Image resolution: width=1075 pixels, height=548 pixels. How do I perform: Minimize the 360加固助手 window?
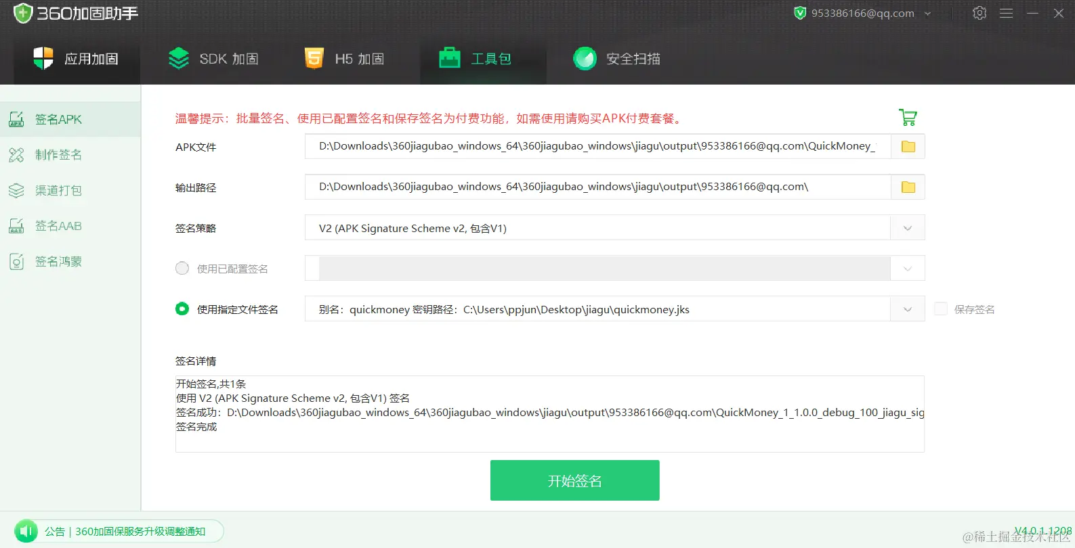coord(1032,13)
